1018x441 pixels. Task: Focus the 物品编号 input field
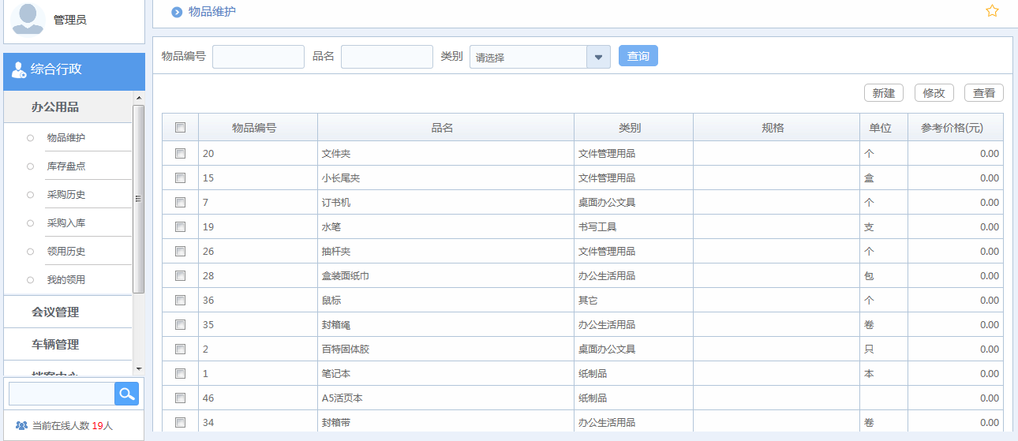[x=258, y=57]
